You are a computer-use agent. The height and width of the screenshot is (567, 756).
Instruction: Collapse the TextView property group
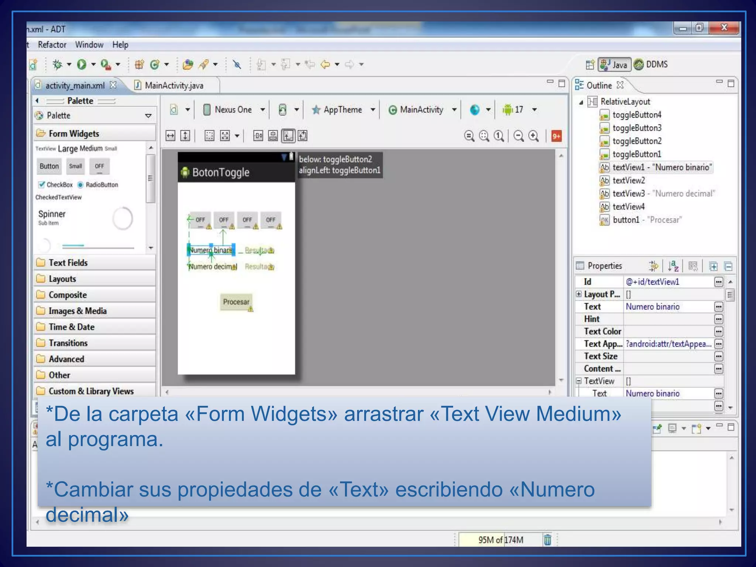point(578,381)
